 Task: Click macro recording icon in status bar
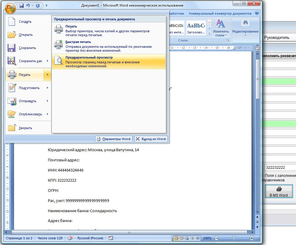[x=111, y=238]
